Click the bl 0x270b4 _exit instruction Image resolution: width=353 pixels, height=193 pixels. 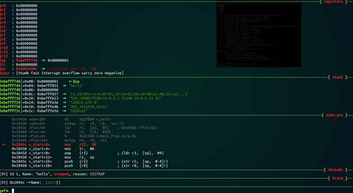[88, 119]
